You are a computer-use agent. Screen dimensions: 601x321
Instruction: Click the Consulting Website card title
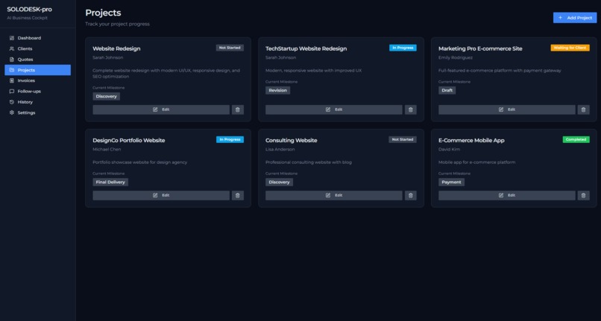[292, 141]
